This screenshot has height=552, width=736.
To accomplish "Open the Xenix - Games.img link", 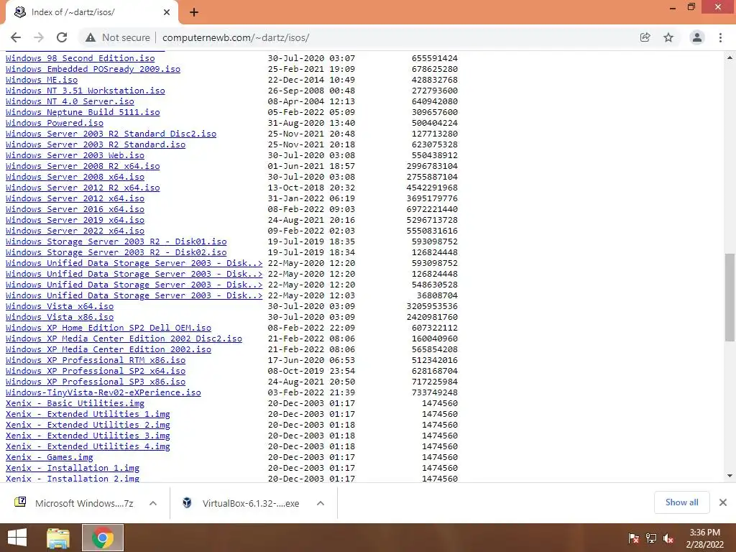I will click(50, 458).
